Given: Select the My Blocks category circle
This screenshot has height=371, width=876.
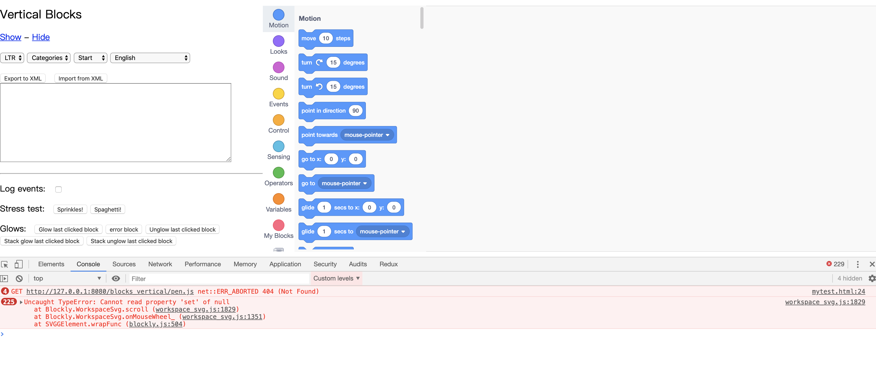Looking at the screenshot, I should coord(278,225).
